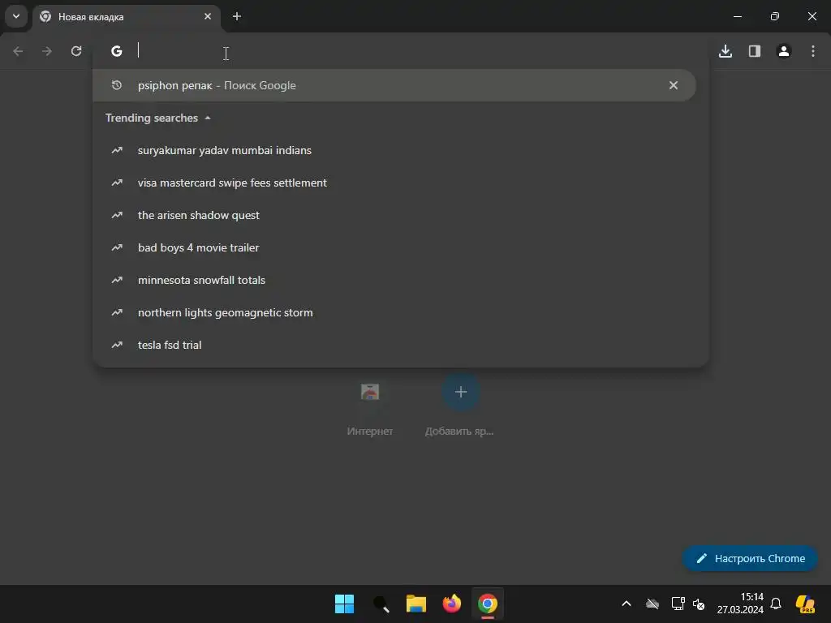Screen dimensions: 831x623
Task: Reload the current page
Action: tap(76, 51)
